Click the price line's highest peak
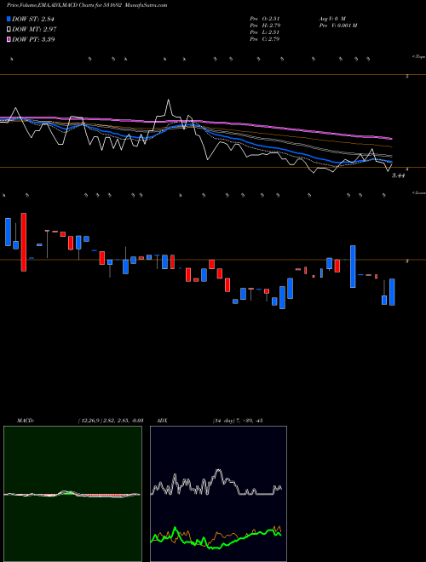 (x=168, y=100)
